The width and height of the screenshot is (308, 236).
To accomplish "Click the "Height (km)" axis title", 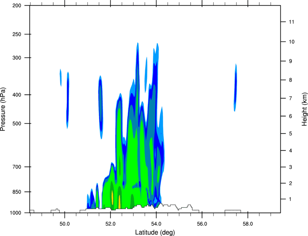I will (304, 109).
